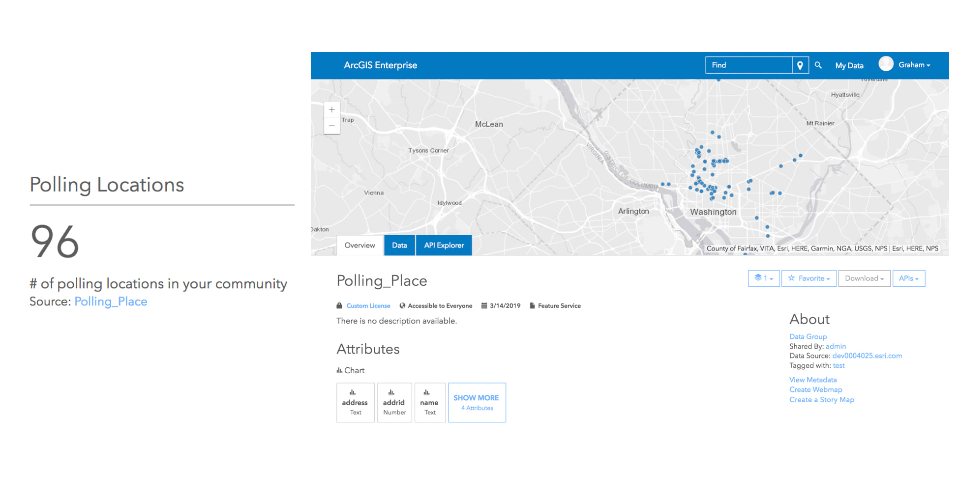
Task: Click the Washington label on map
Action: [713, 212]
